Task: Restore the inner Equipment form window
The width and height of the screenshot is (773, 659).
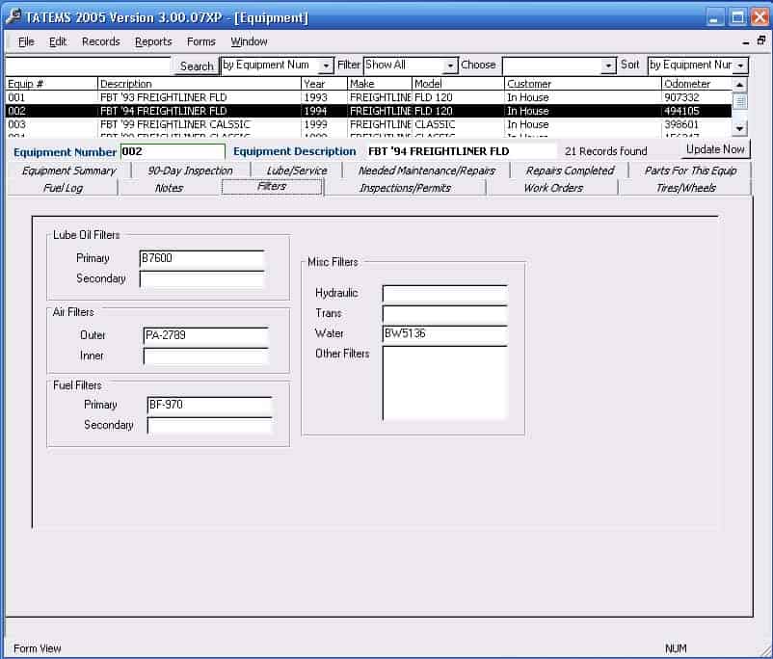Action: pos(761,40)
